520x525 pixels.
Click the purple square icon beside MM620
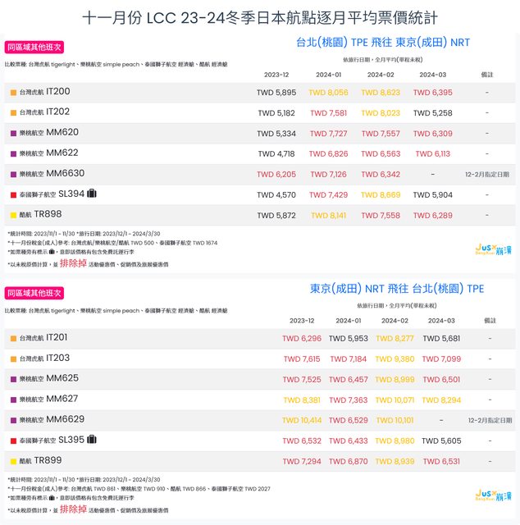[x=13, y=133]
